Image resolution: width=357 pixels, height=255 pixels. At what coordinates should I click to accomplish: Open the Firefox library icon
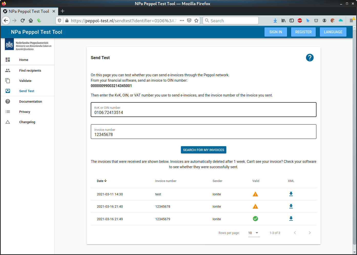(283, 20)
